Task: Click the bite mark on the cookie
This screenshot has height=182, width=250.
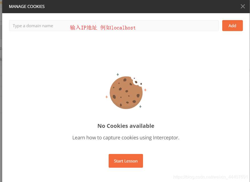Action: click(136, 82)
